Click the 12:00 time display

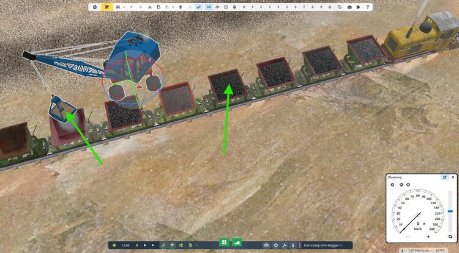point(125,246)
